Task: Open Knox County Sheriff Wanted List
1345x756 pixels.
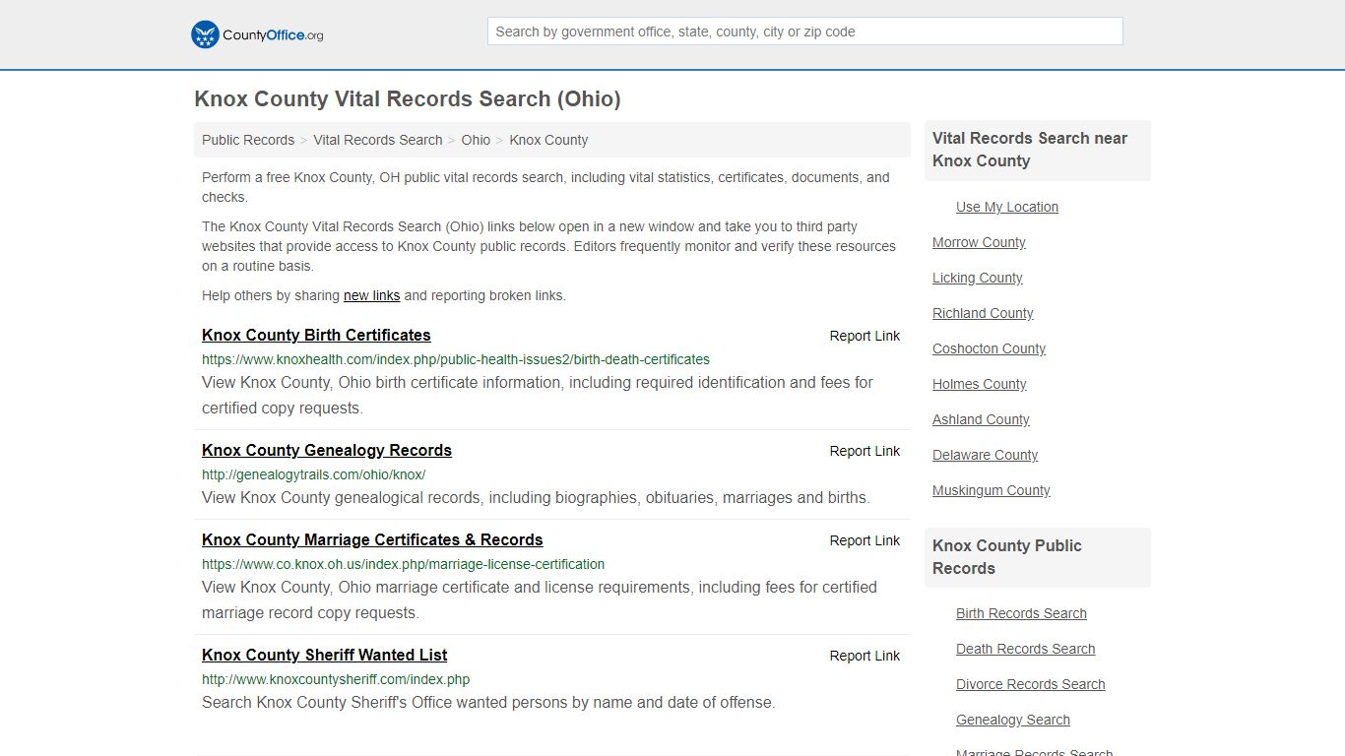Action: click(325, 655)
